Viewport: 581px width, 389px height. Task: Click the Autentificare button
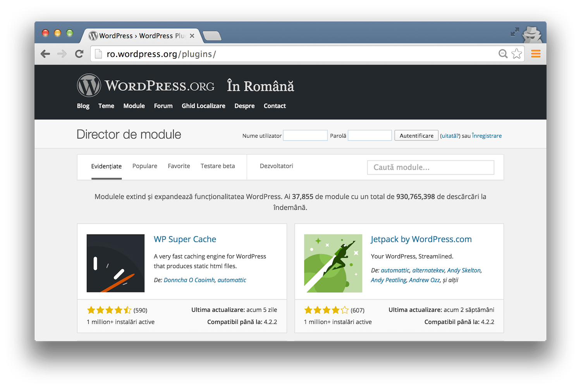pos(416,135)
